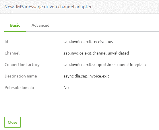159x130 pixels.
Task: Select the value async.dla.sap.invoice.exit
Action: tap(86, 76)
